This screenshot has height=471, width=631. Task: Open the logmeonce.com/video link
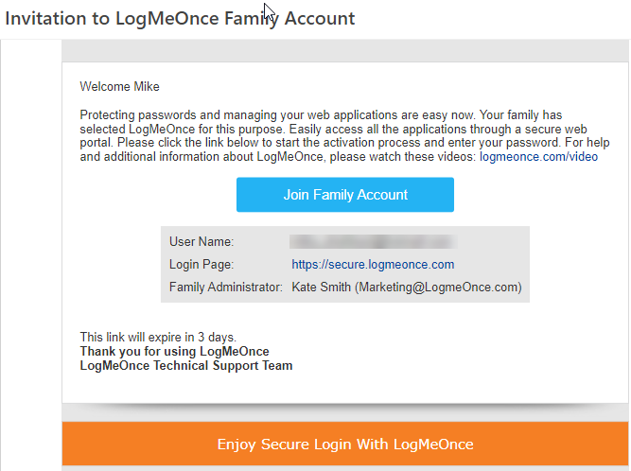[x=538, y=156]
